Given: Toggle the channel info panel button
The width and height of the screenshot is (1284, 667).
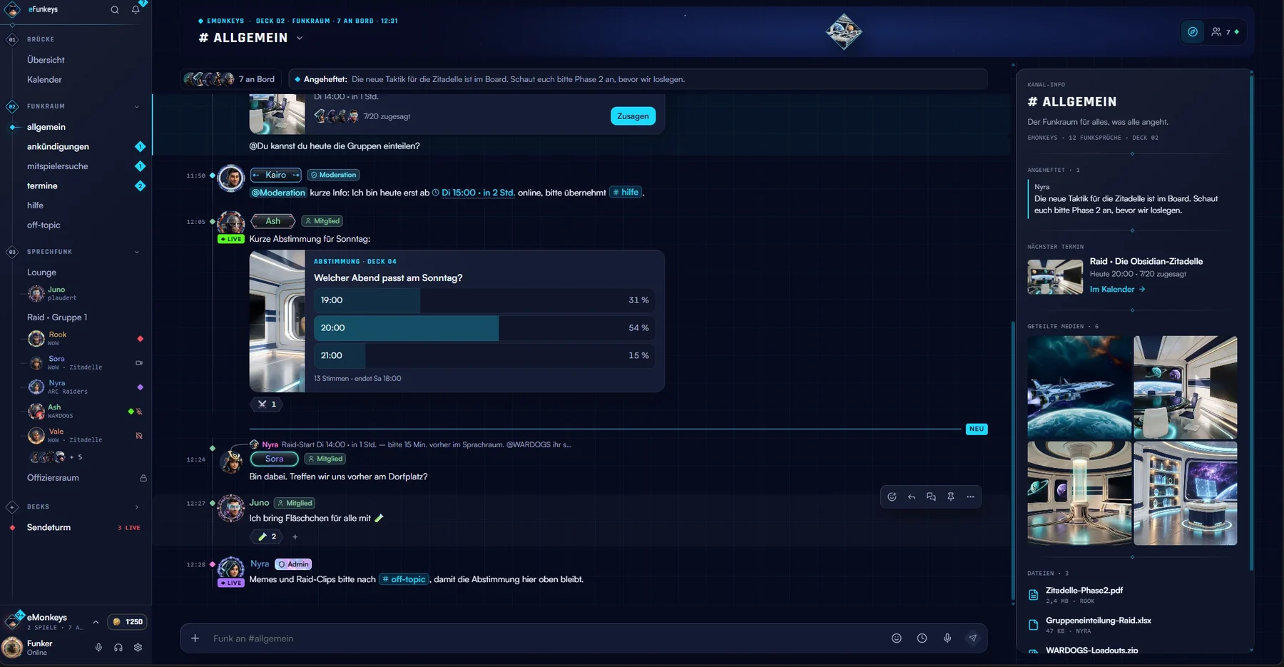Looking at the screenshot, I should tap(1193, 32).
